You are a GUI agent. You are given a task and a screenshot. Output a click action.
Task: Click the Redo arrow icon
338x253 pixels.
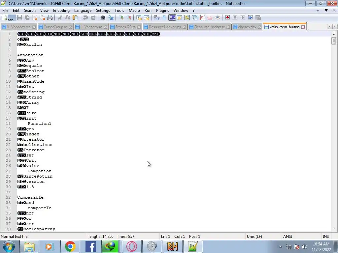tap(93, 18)
